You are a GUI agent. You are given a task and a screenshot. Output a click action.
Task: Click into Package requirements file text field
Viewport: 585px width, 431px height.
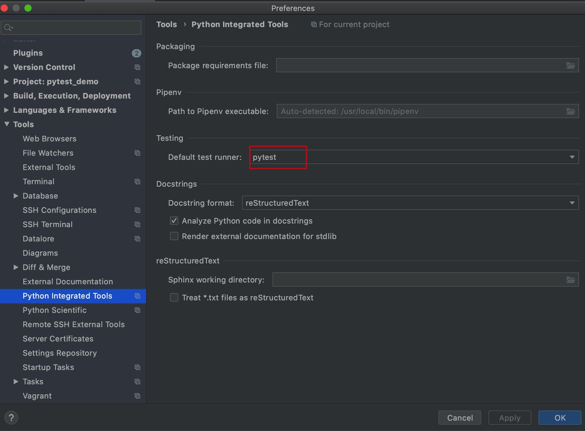pyautogui.click(x=417, y=65)
